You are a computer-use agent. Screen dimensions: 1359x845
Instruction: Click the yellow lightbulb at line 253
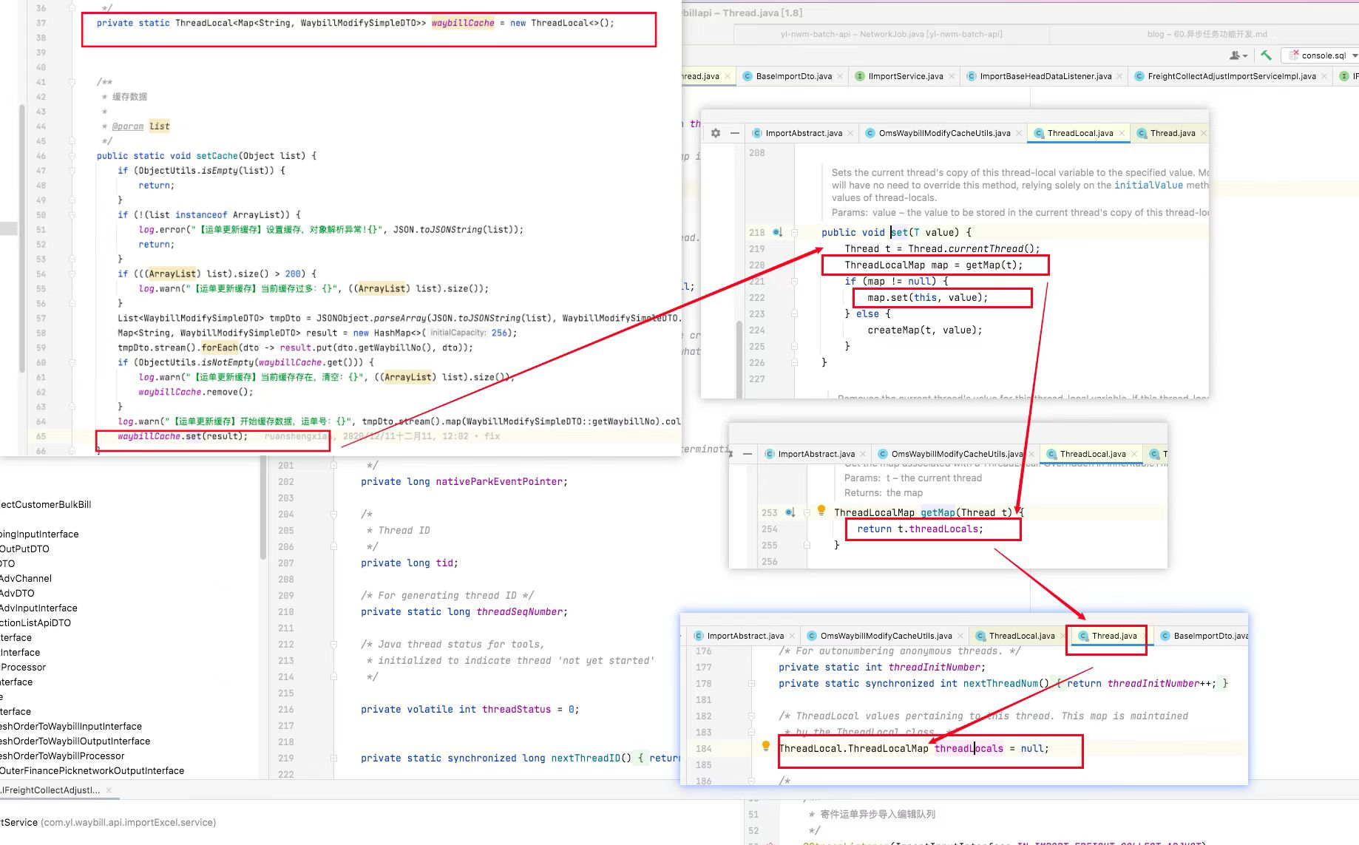[x=821, y=510]
